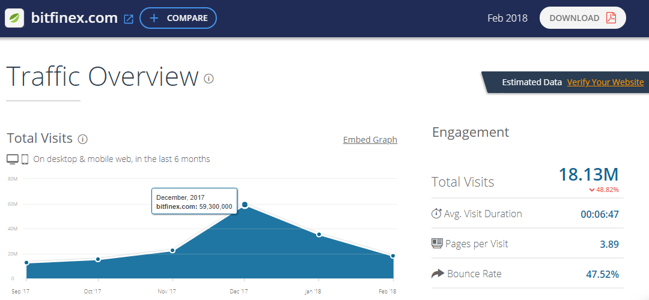Click Total Visits info icon
Image resolution: width=649 pixels, height=300 pixels.
click(x=83, y=139)
